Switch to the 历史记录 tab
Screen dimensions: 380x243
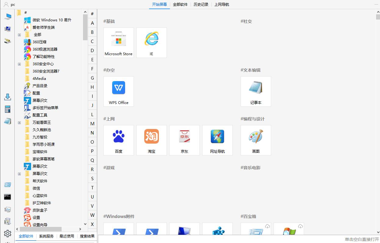pyautogui.click(x=201, y=5)
